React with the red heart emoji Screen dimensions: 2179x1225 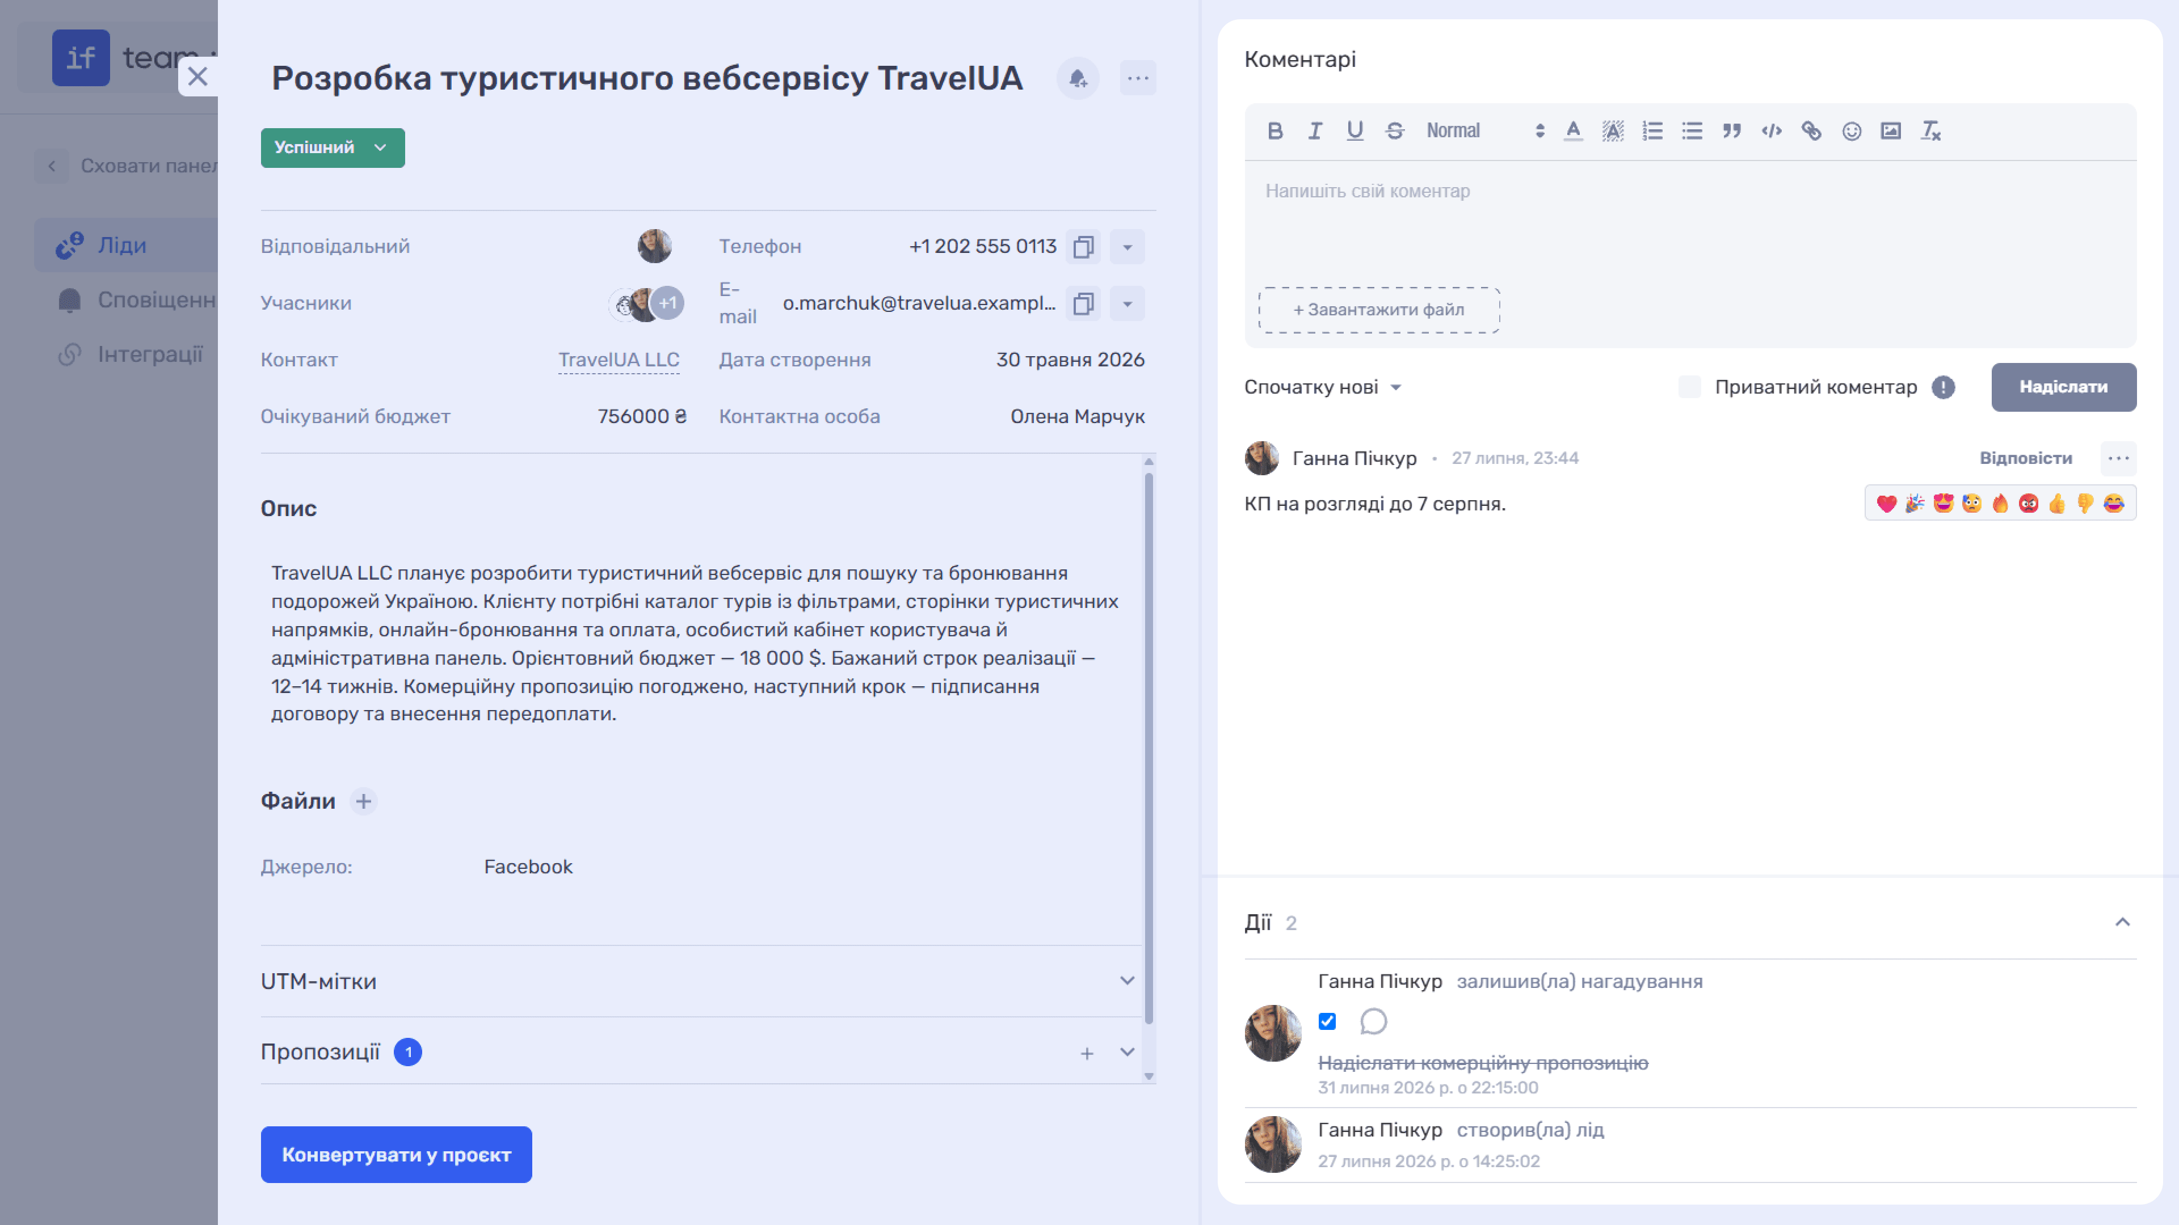point(1886,504)
